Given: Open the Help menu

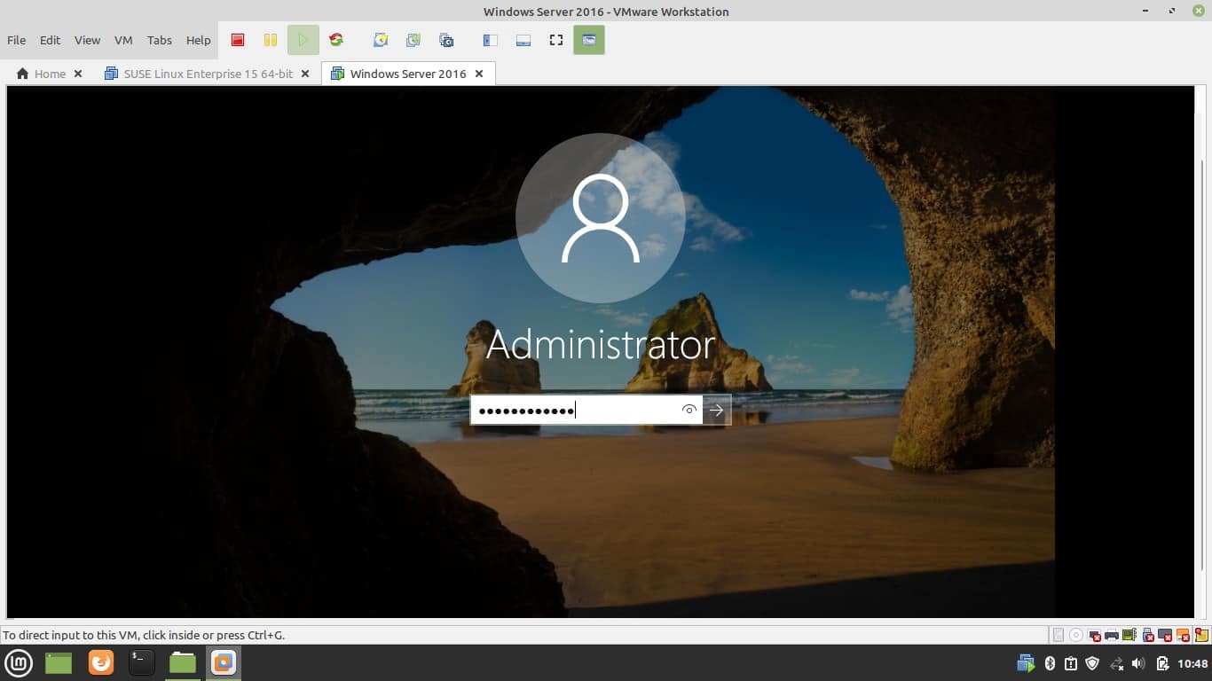Looking at the screenshot, I should pyautogui.click(x=199, y=40).
